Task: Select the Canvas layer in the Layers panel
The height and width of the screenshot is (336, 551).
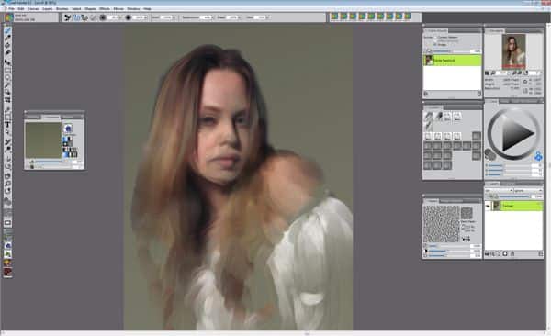Action: tap(513, 206)
